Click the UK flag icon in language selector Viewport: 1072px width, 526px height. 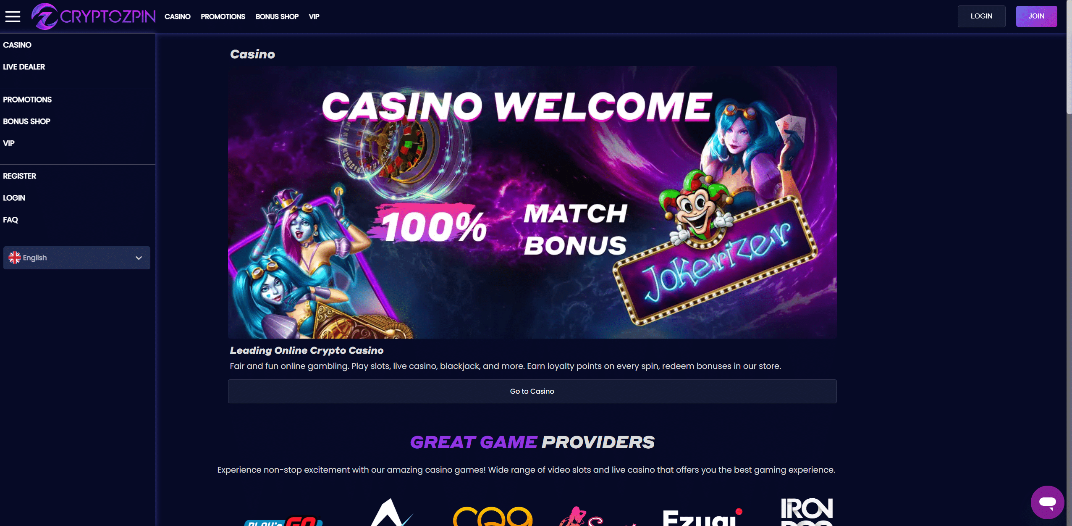point(15,258)
